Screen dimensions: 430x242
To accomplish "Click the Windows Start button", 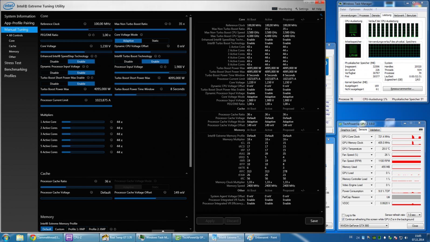I will [x=6, y=237].
